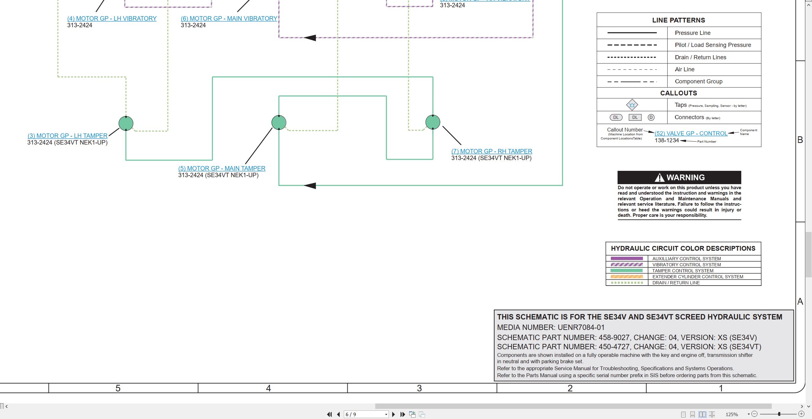The image size is (812, 419).
Task: Click the horizontal scrollbar thumb
Action: [x=573, y=406]
